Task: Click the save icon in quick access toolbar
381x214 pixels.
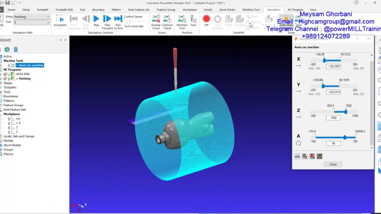Action: point(7,3)
